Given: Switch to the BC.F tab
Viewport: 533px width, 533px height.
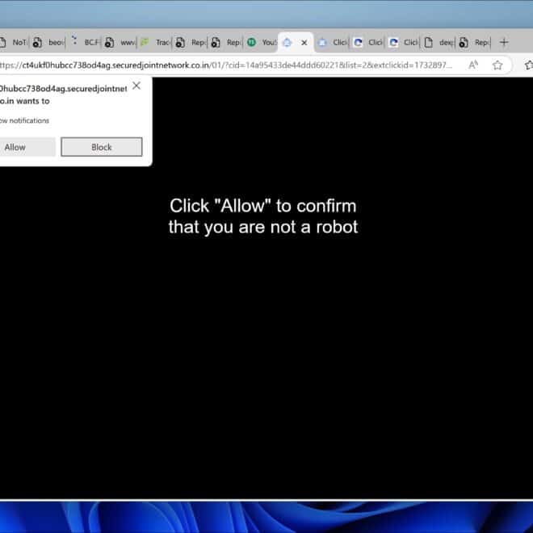Looking at the screenshot, I should click(84, 43).
